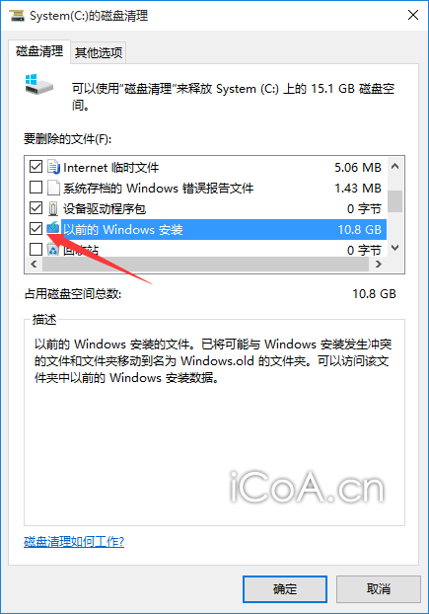This screenshot has width=429, height=614.
Task: Click the horizontal scrollbar track below file list
Action: 206,265
